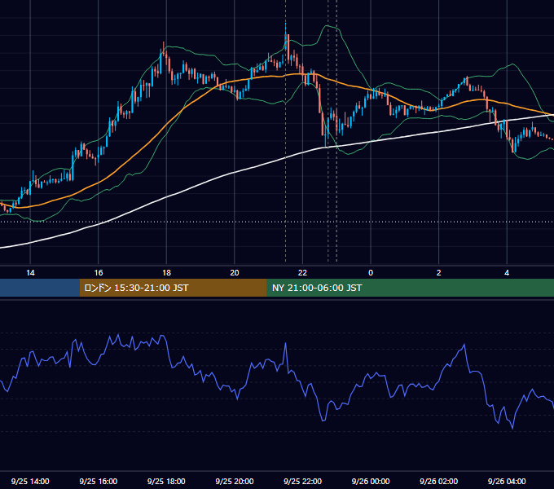Click the ロンドン 15:30-21:00 JST session bar
The width and height of the screenshot is (554, 489).
pos(173,288)
